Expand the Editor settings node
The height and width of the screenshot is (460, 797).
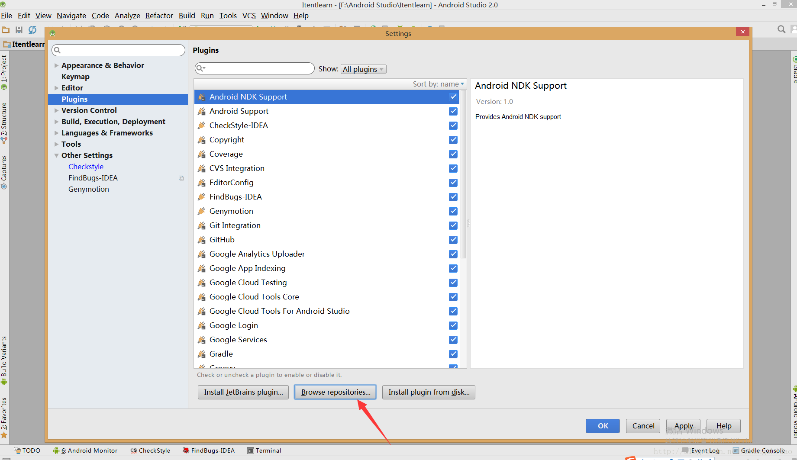click(x=56, y=88)
